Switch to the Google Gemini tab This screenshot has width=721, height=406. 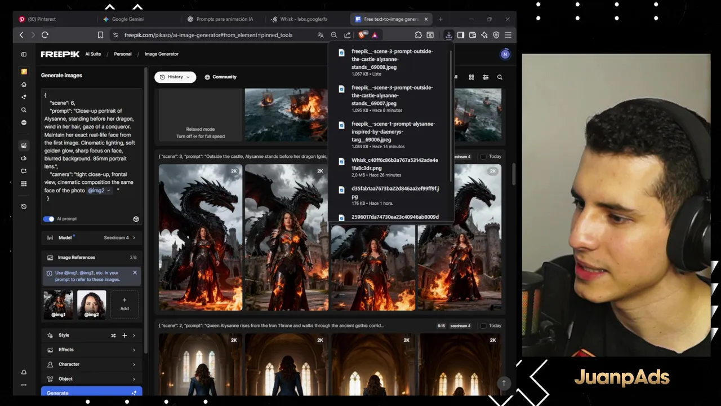click(x=139, y=19)
